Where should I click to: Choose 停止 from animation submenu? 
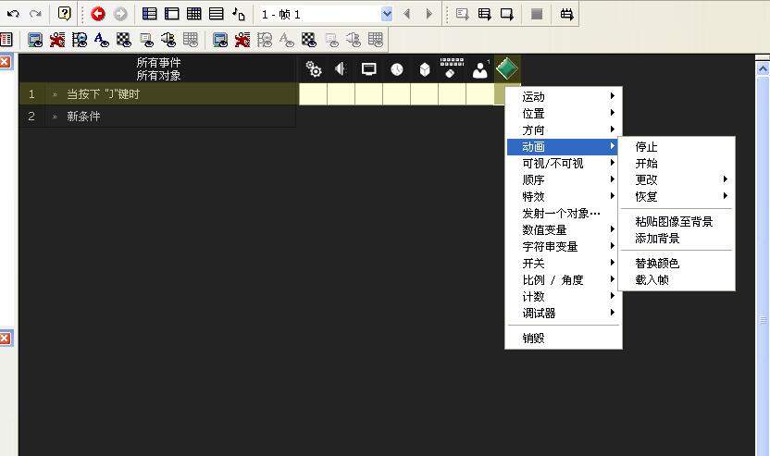click(x=677, y=147)
